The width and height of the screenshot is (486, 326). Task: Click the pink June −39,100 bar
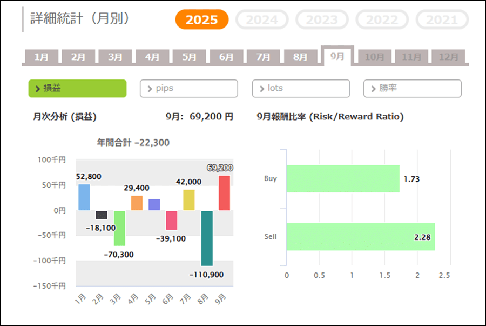point(172,220)
